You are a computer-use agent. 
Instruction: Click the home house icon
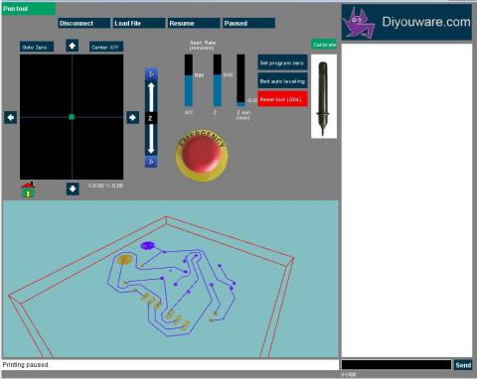(x=28, y=189)
